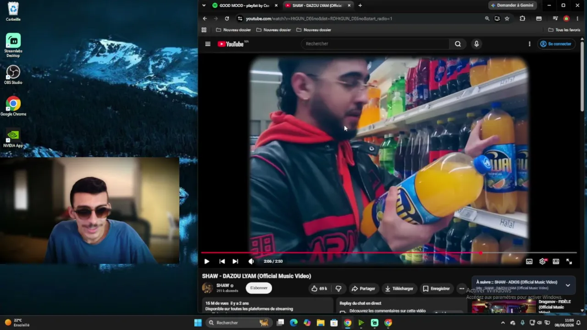Focus the YouTube Rechercher search field
The width and height of the screenshot is (587, 330).
(x=376, y=44)
